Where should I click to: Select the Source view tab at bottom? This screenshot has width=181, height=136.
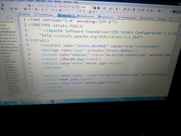(x=37, y=95)
